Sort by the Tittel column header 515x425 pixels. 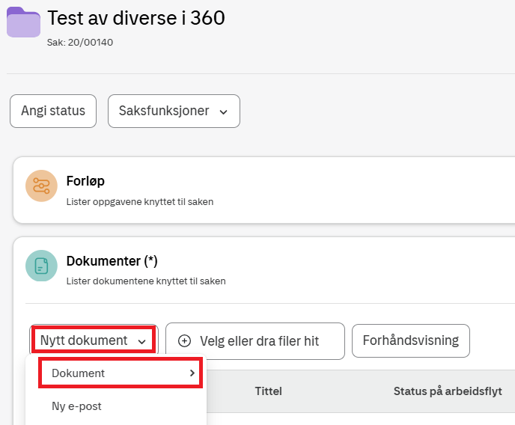click(268, 391)
